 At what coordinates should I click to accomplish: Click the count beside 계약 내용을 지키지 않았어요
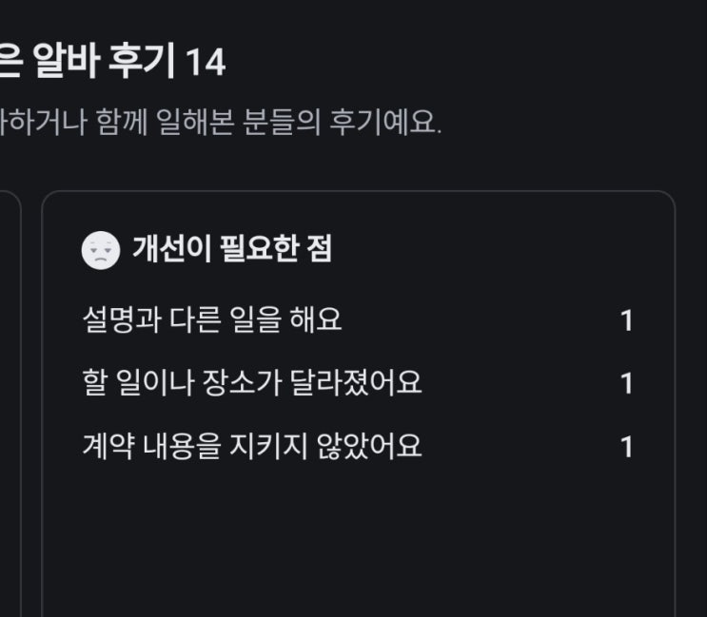coord(627,447)
